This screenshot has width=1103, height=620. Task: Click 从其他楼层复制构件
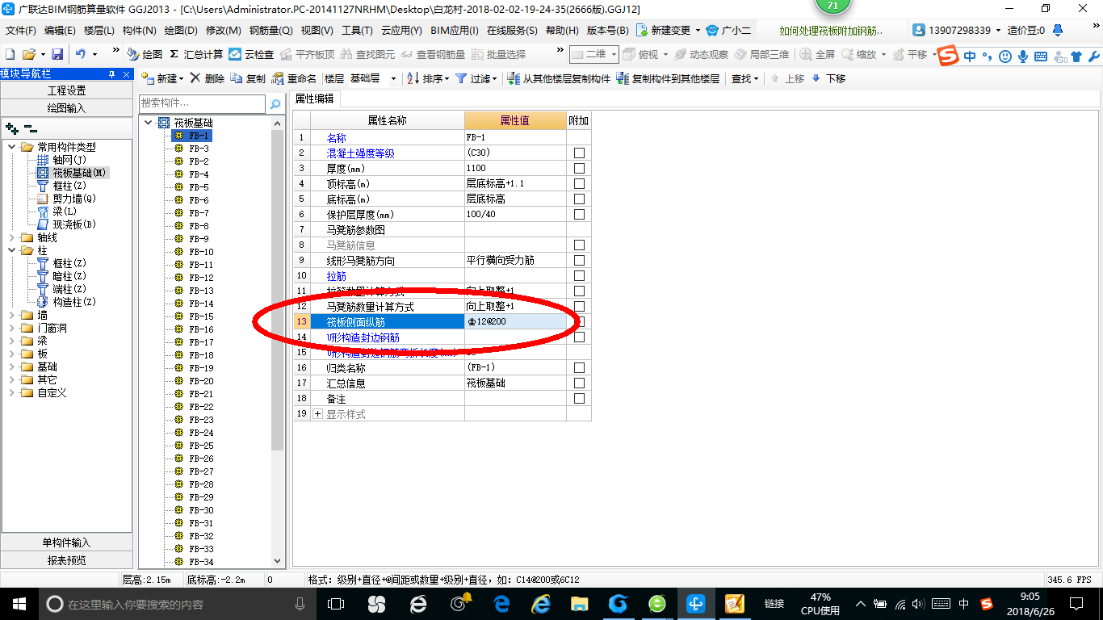point(559,78)
